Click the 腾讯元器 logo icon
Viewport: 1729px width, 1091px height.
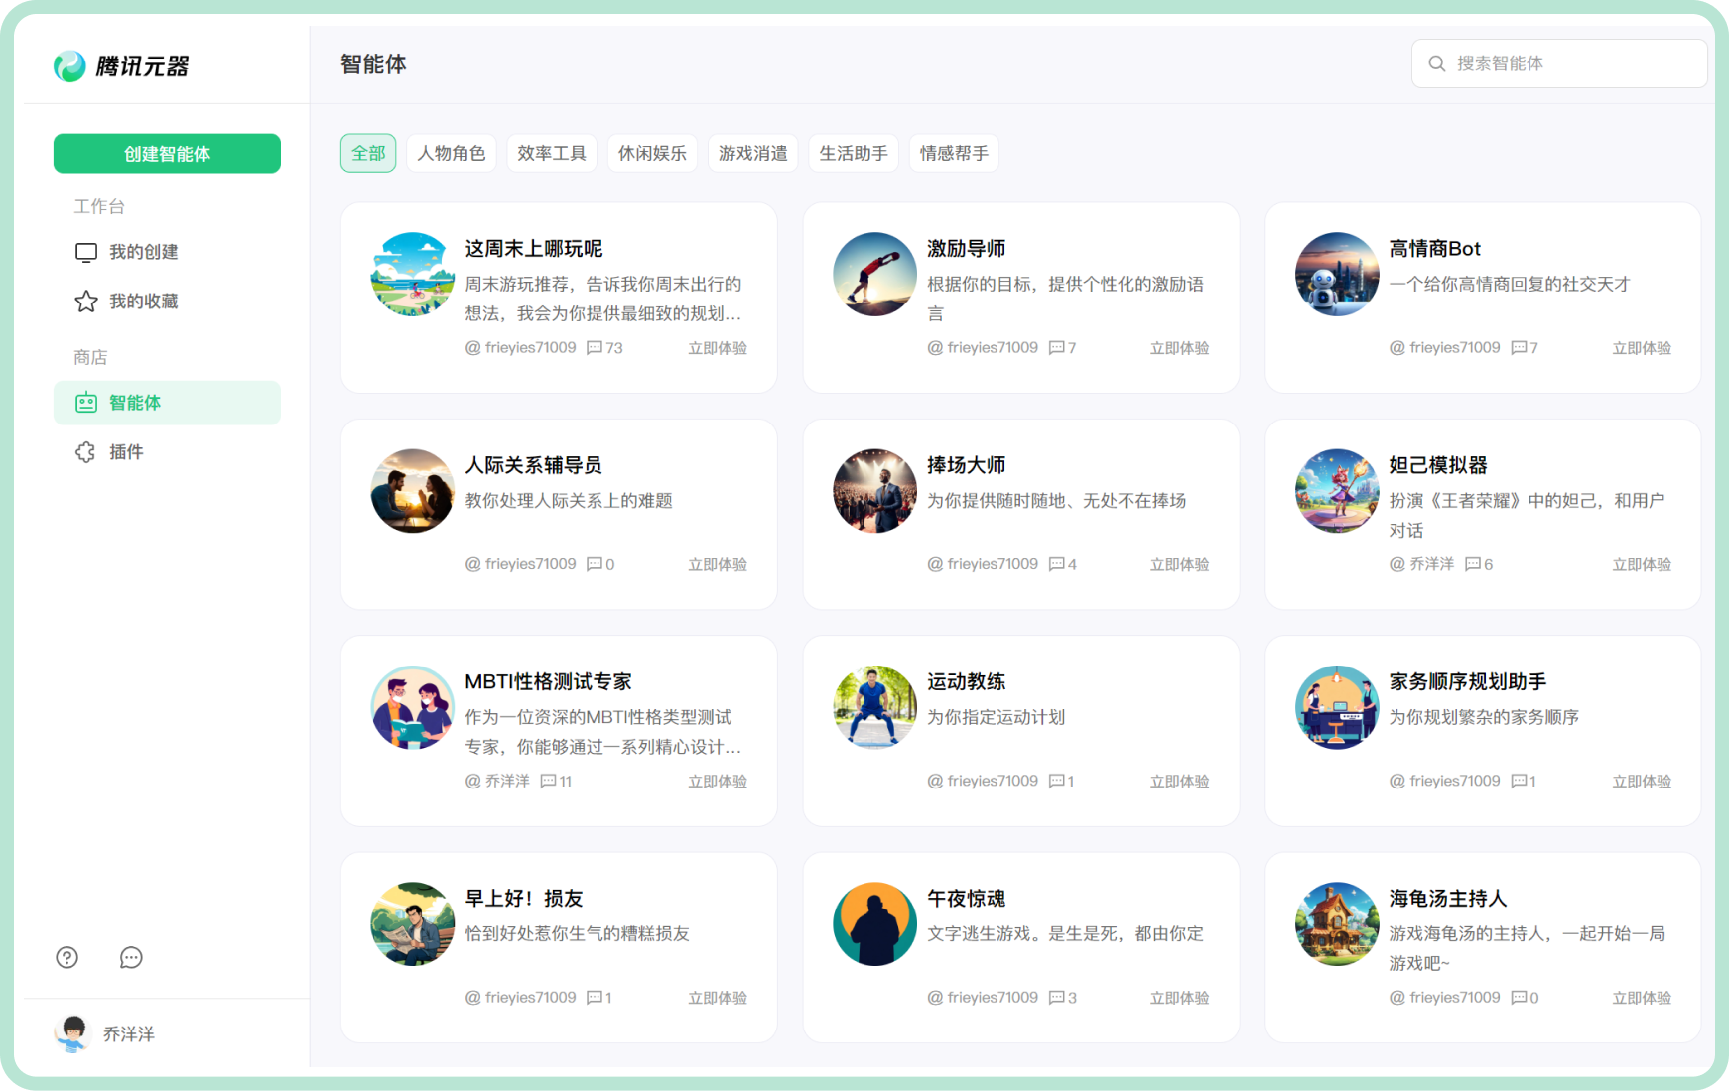(67, 65)
